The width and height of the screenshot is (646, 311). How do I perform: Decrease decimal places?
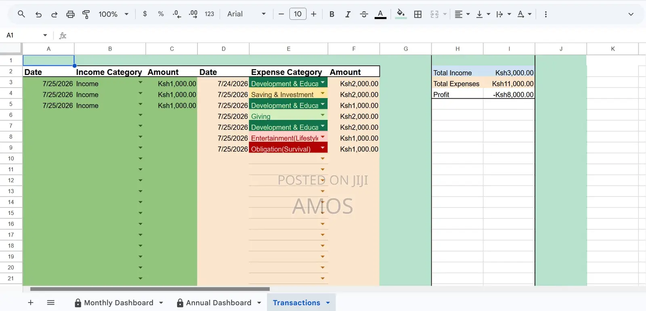tap(177, 14)
